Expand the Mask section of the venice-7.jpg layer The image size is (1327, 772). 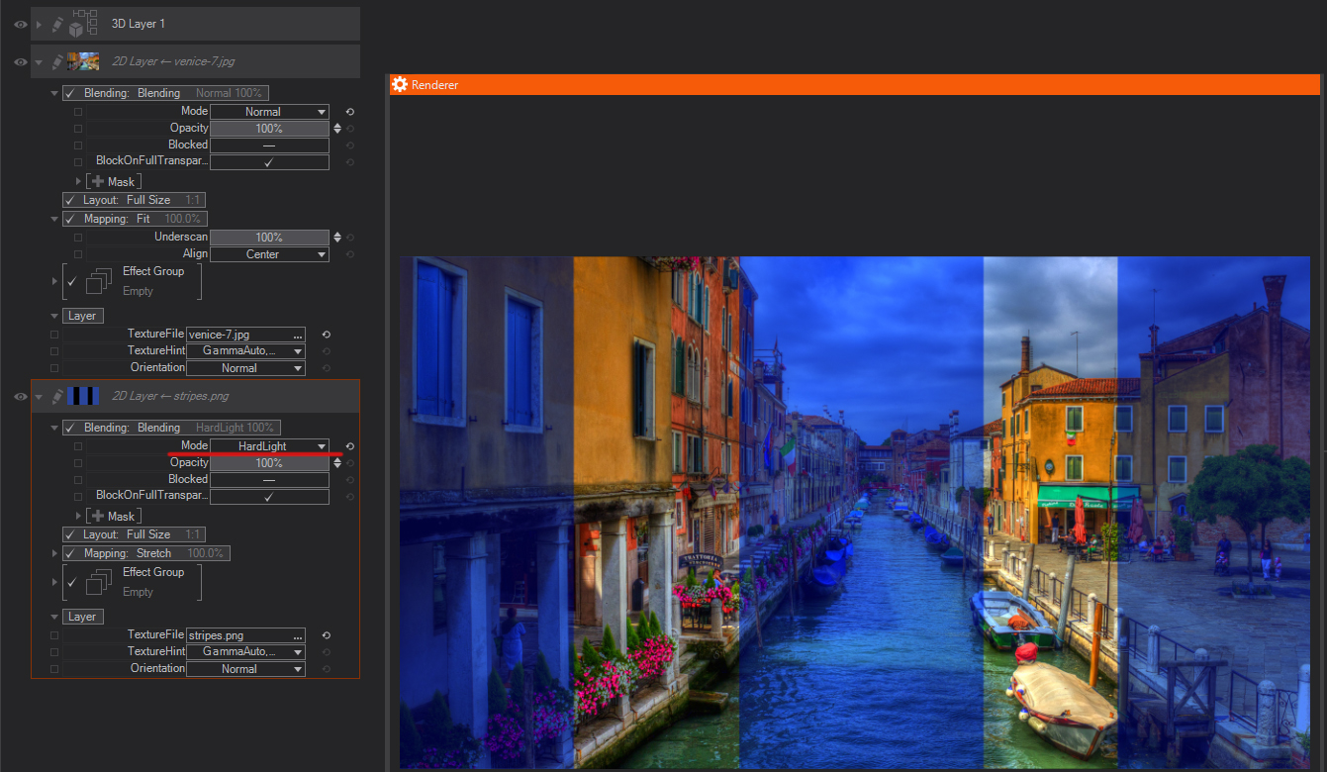pos(79,181)
